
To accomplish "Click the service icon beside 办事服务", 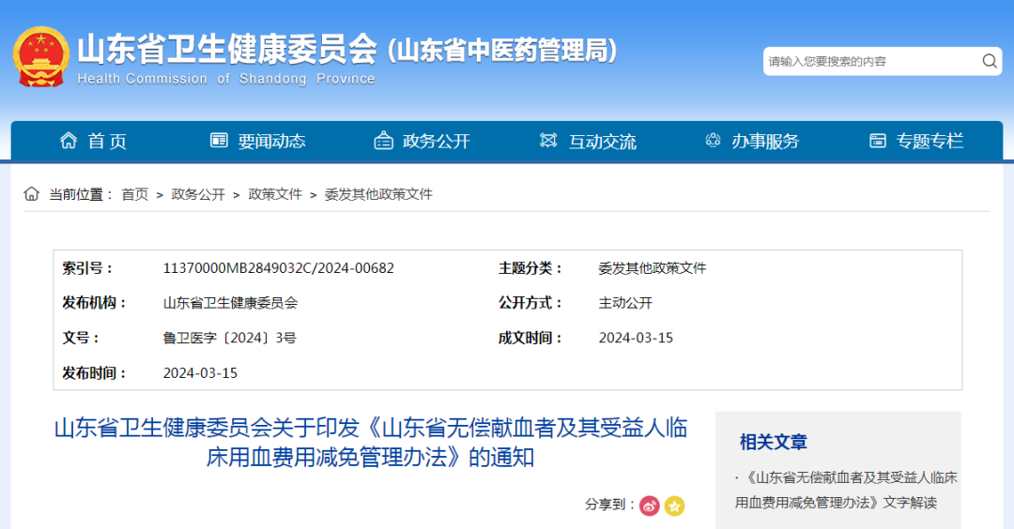I will pyautogui.click(x=713, y=140).
